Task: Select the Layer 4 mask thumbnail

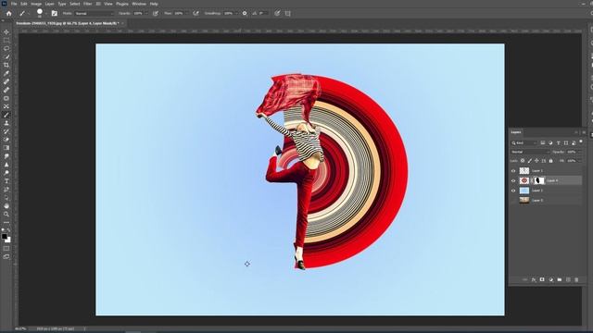Action: click(x=539, y=181)
